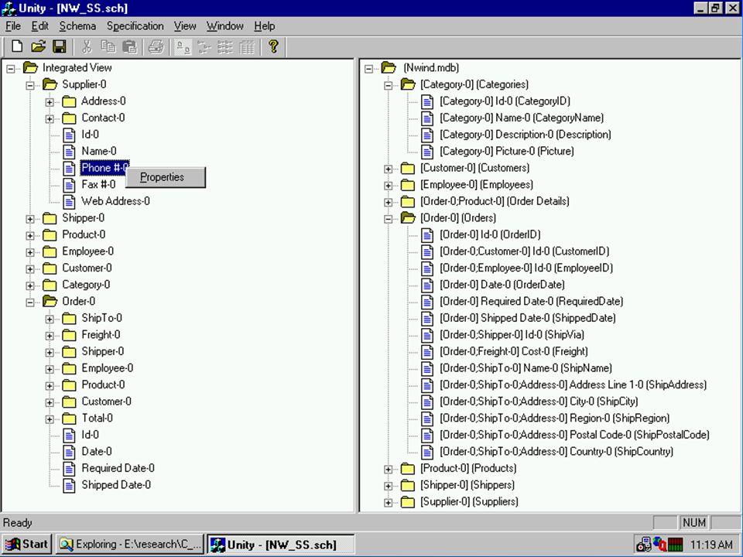The image size is (743, 557).
Task: Open the Window menu
Action: (x=225, y=26)
